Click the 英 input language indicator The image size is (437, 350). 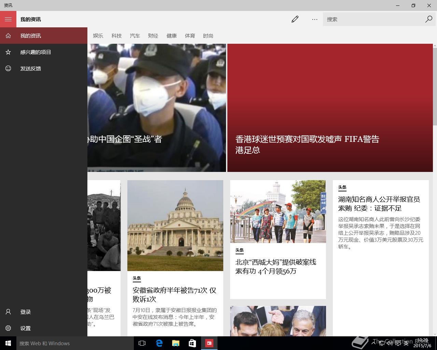point(406,343)
